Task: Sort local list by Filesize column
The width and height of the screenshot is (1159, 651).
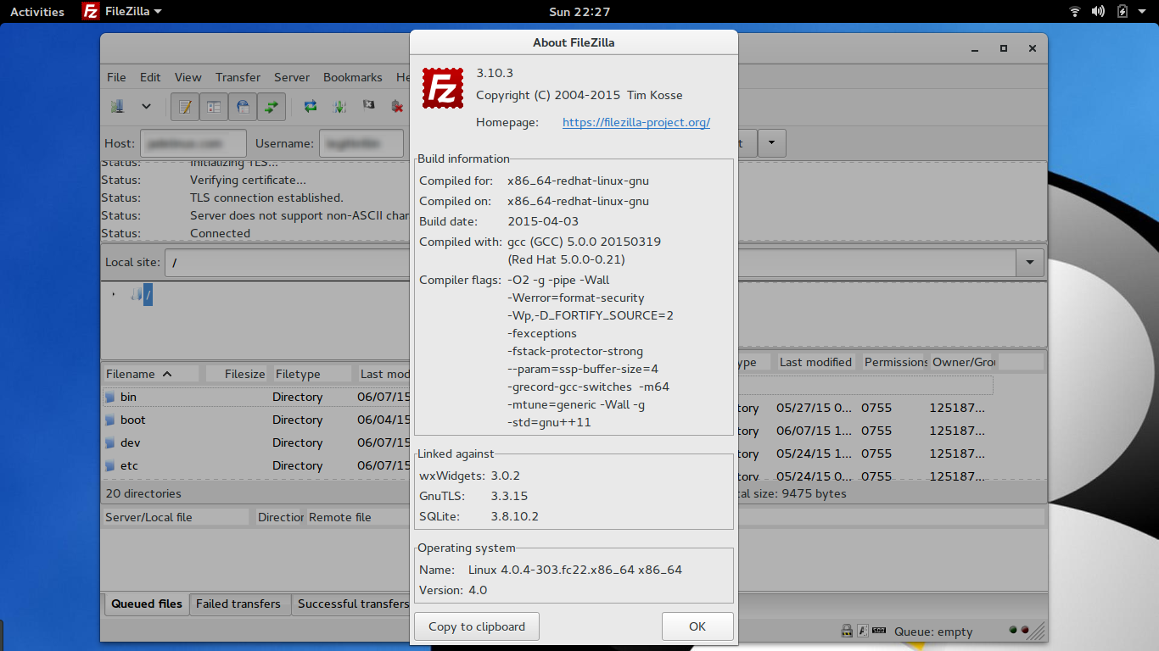Action: (235, 374)
